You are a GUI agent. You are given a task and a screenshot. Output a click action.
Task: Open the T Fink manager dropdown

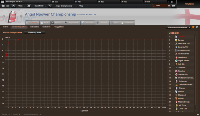tap(21, 5)
